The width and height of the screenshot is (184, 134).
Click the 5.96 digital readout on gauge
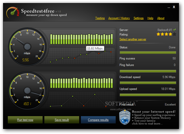tap(25, 60)
